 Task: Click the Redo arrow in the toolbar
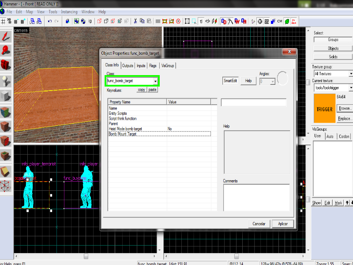pyautogui.click(x=56, y=21)
